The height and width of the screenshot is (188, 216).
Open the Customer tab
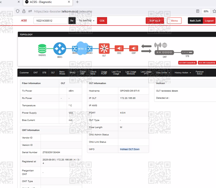pos(24,73)
